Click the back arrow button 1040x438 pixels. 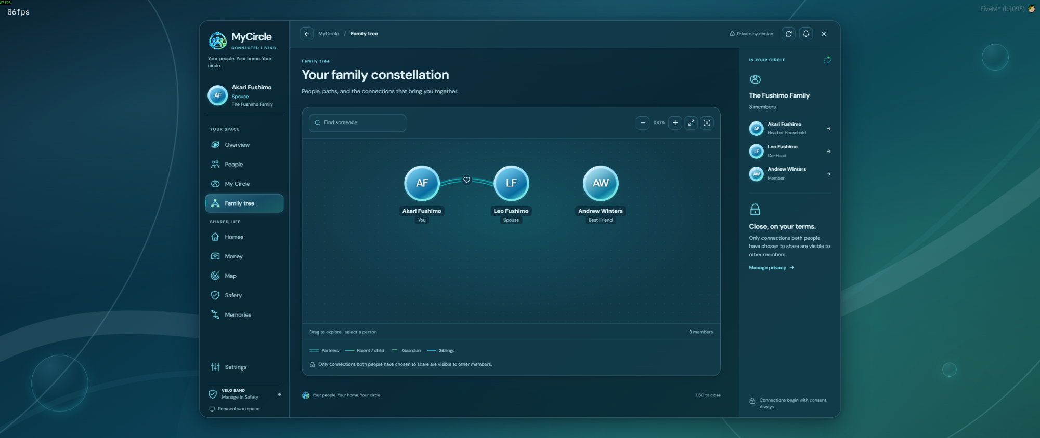[307, 34]
